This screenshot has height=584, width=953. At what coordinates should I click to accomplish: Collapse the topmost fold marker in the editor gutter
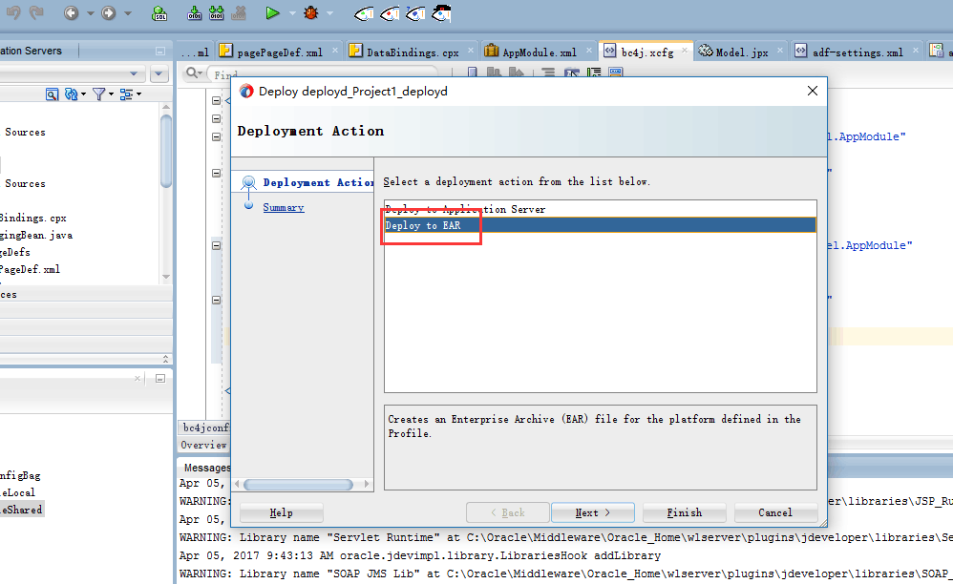click(217, 101)
